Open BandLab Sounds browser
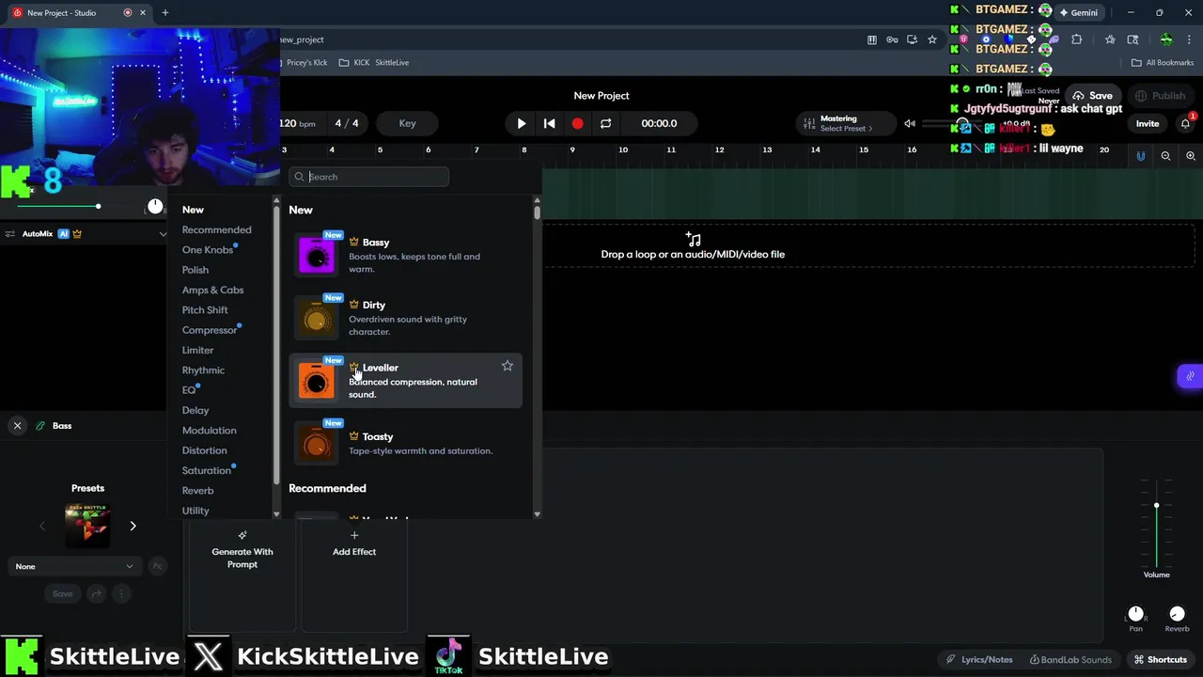The height and width of the screenshot is (677, 1203). coord(1070,660)
